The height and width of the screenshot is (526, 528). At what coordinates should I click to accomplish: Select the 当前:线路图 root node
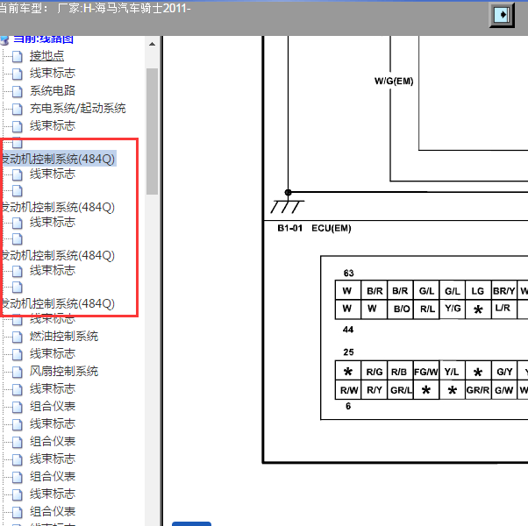pos(43,39)
